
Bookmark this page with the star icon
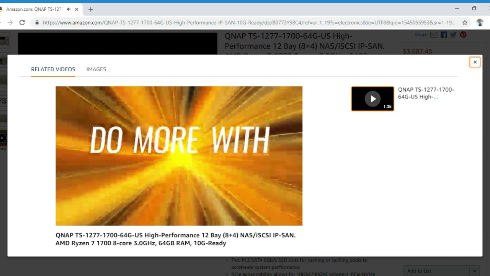(465, 23)
